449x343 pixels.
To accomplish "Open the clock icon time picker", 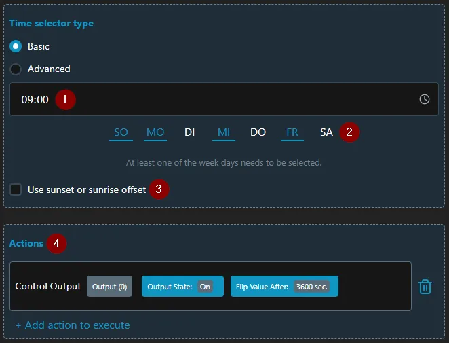I will [x=425, y=99].
